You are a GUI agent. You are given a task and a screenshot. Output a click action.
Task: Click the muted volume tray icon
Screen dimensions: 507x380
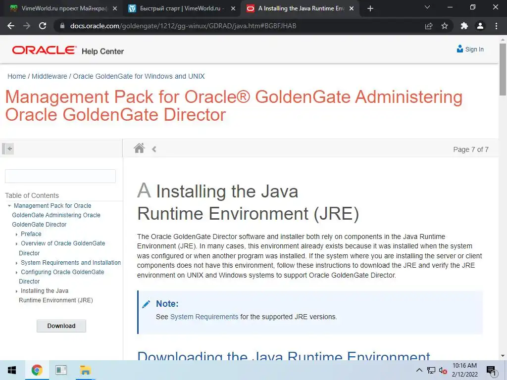443,370
